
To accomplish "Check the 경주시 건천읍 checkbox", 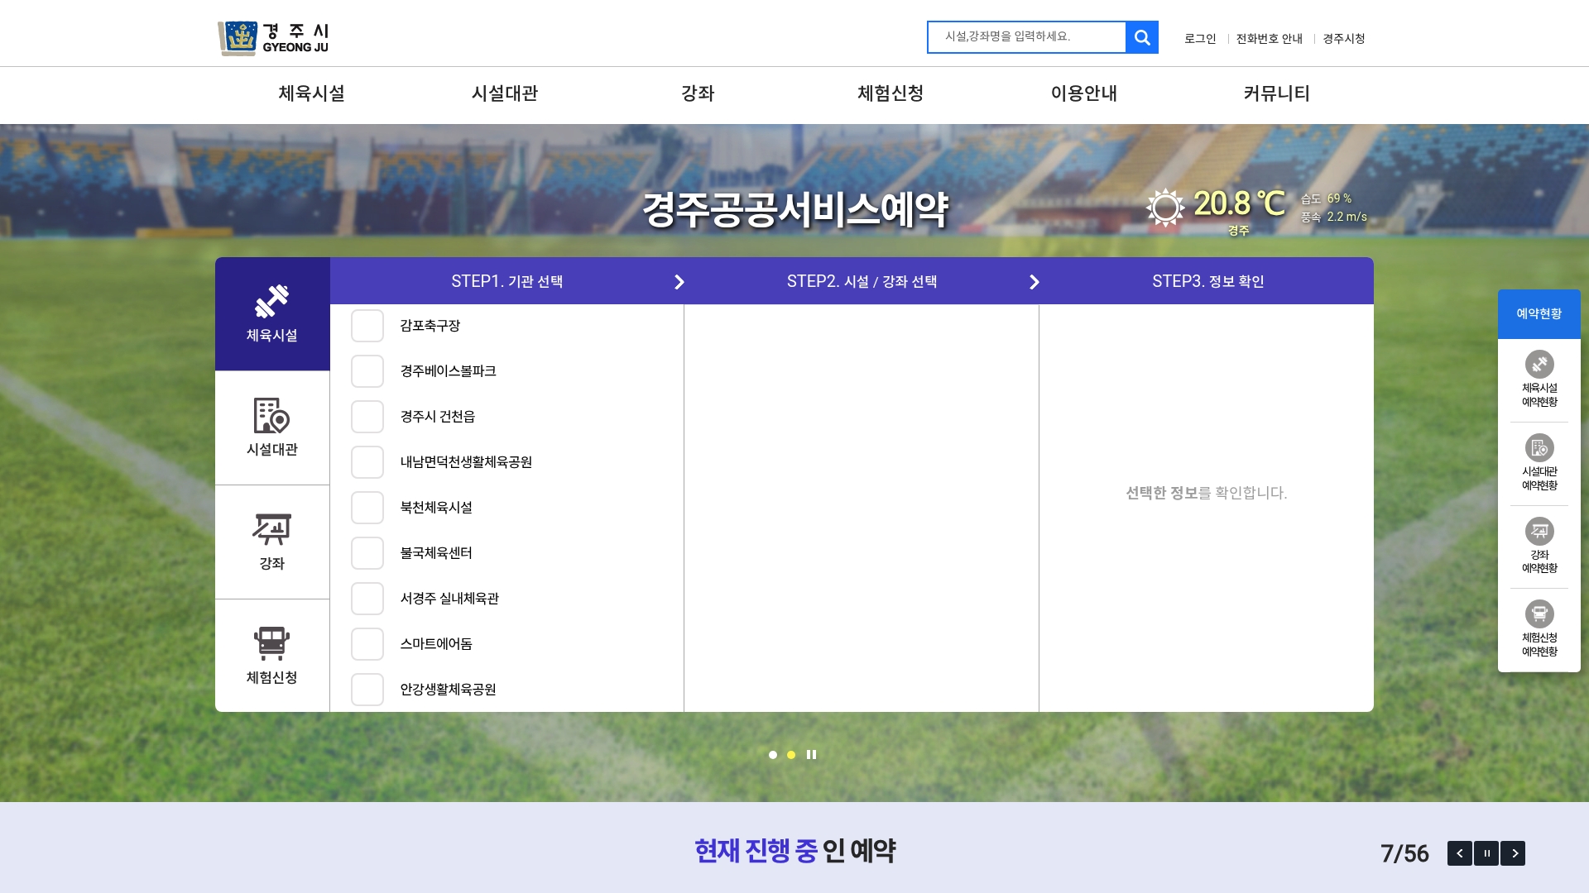I will pyautogui.click(x=367, y=417).
